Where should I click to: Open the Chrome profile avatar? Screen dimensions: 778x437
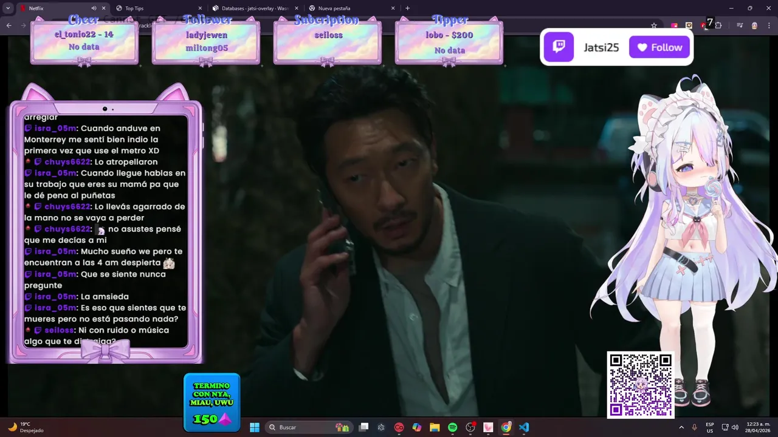[754, 25]
